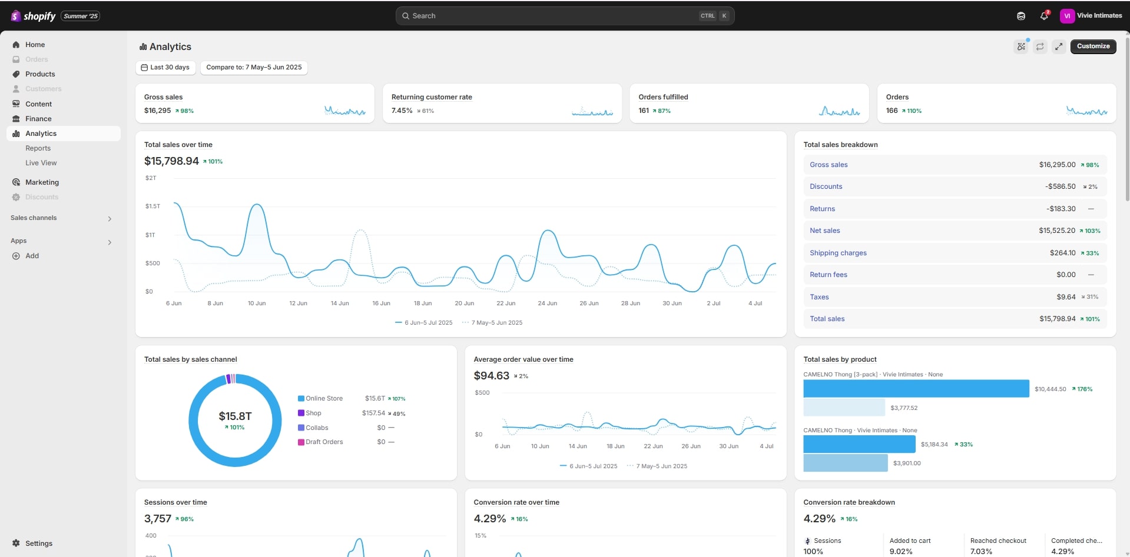Open the Home sidebar icon

pyautogui.click(x=16, y=45)
